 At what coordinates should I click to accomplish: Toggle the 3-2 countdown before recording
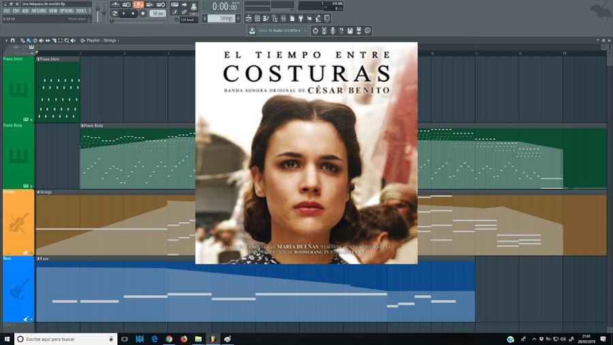click(x=138, y=5)
